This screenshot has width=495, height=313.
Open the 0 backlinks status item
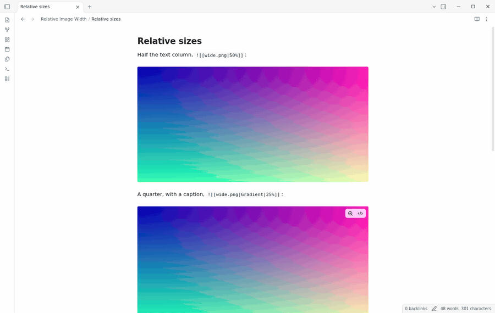416,309
